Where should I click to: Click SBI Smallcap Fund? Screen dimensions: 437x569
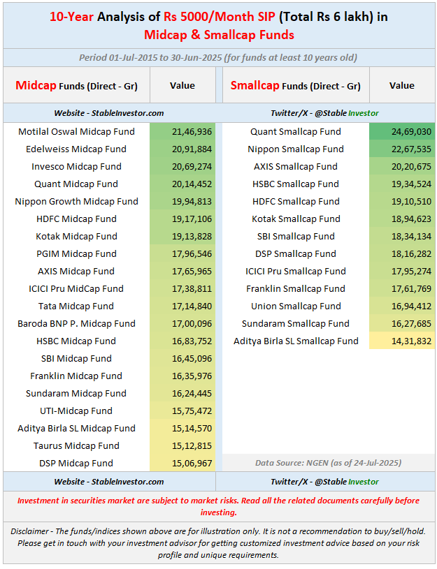[x=296, y=236]
